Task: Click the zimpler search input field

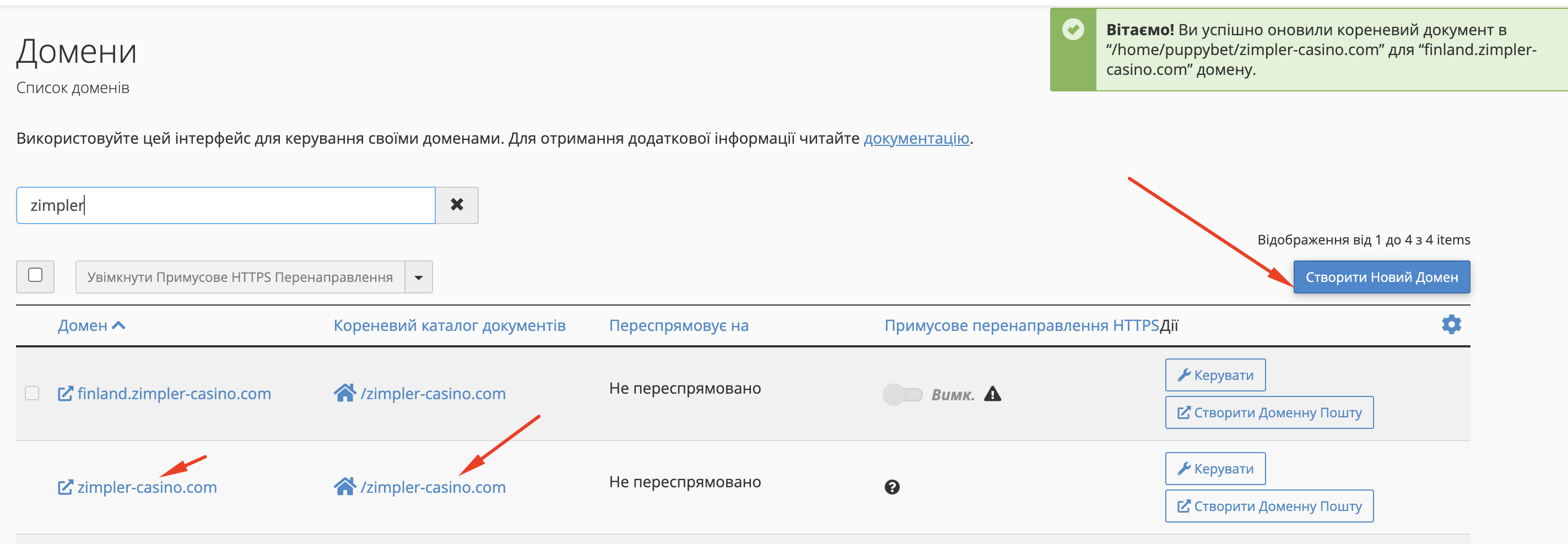Action: point(226,205)
